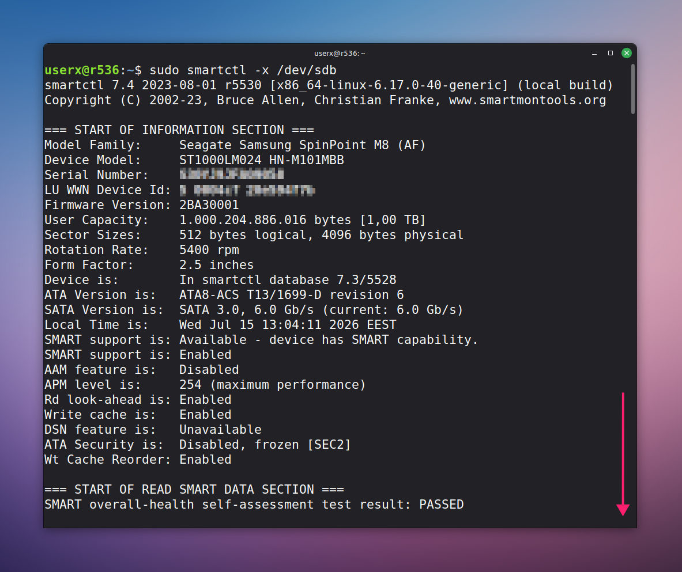682x572 pixels.
Task: Click the 'Write cache is:' label
Action: (100, 415)
